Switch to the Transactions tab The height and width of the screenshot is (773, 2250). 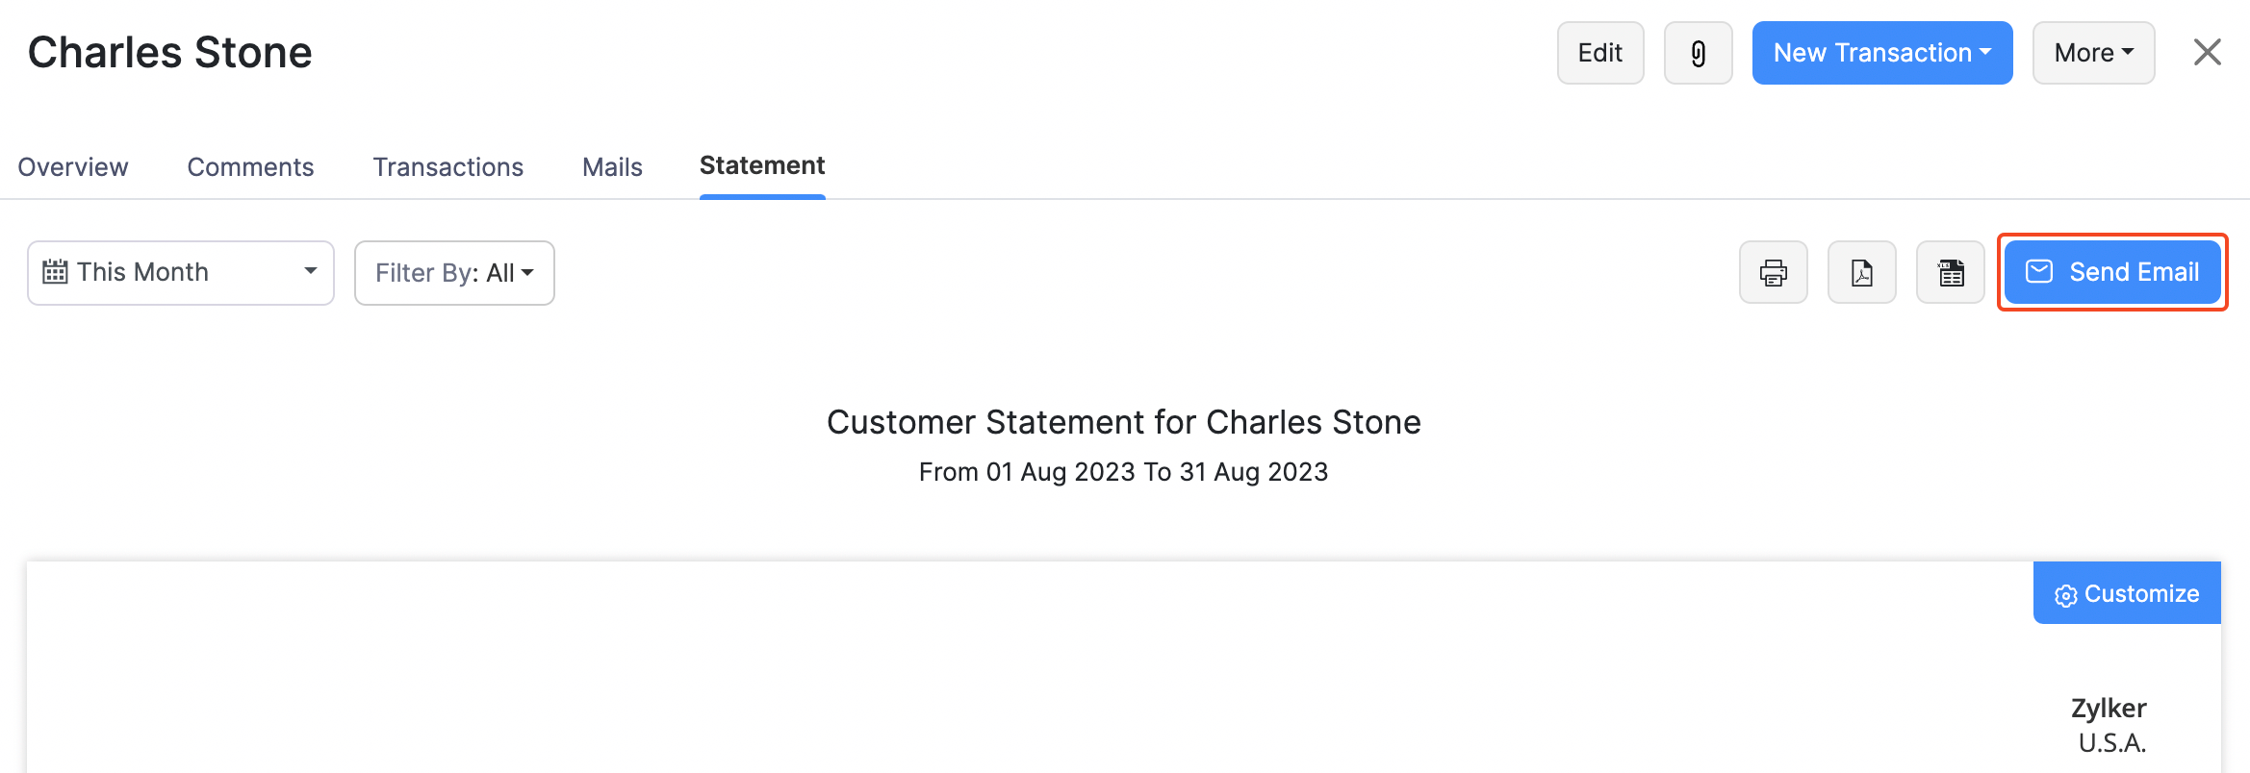pyautogui.click(x=447, y=166)
